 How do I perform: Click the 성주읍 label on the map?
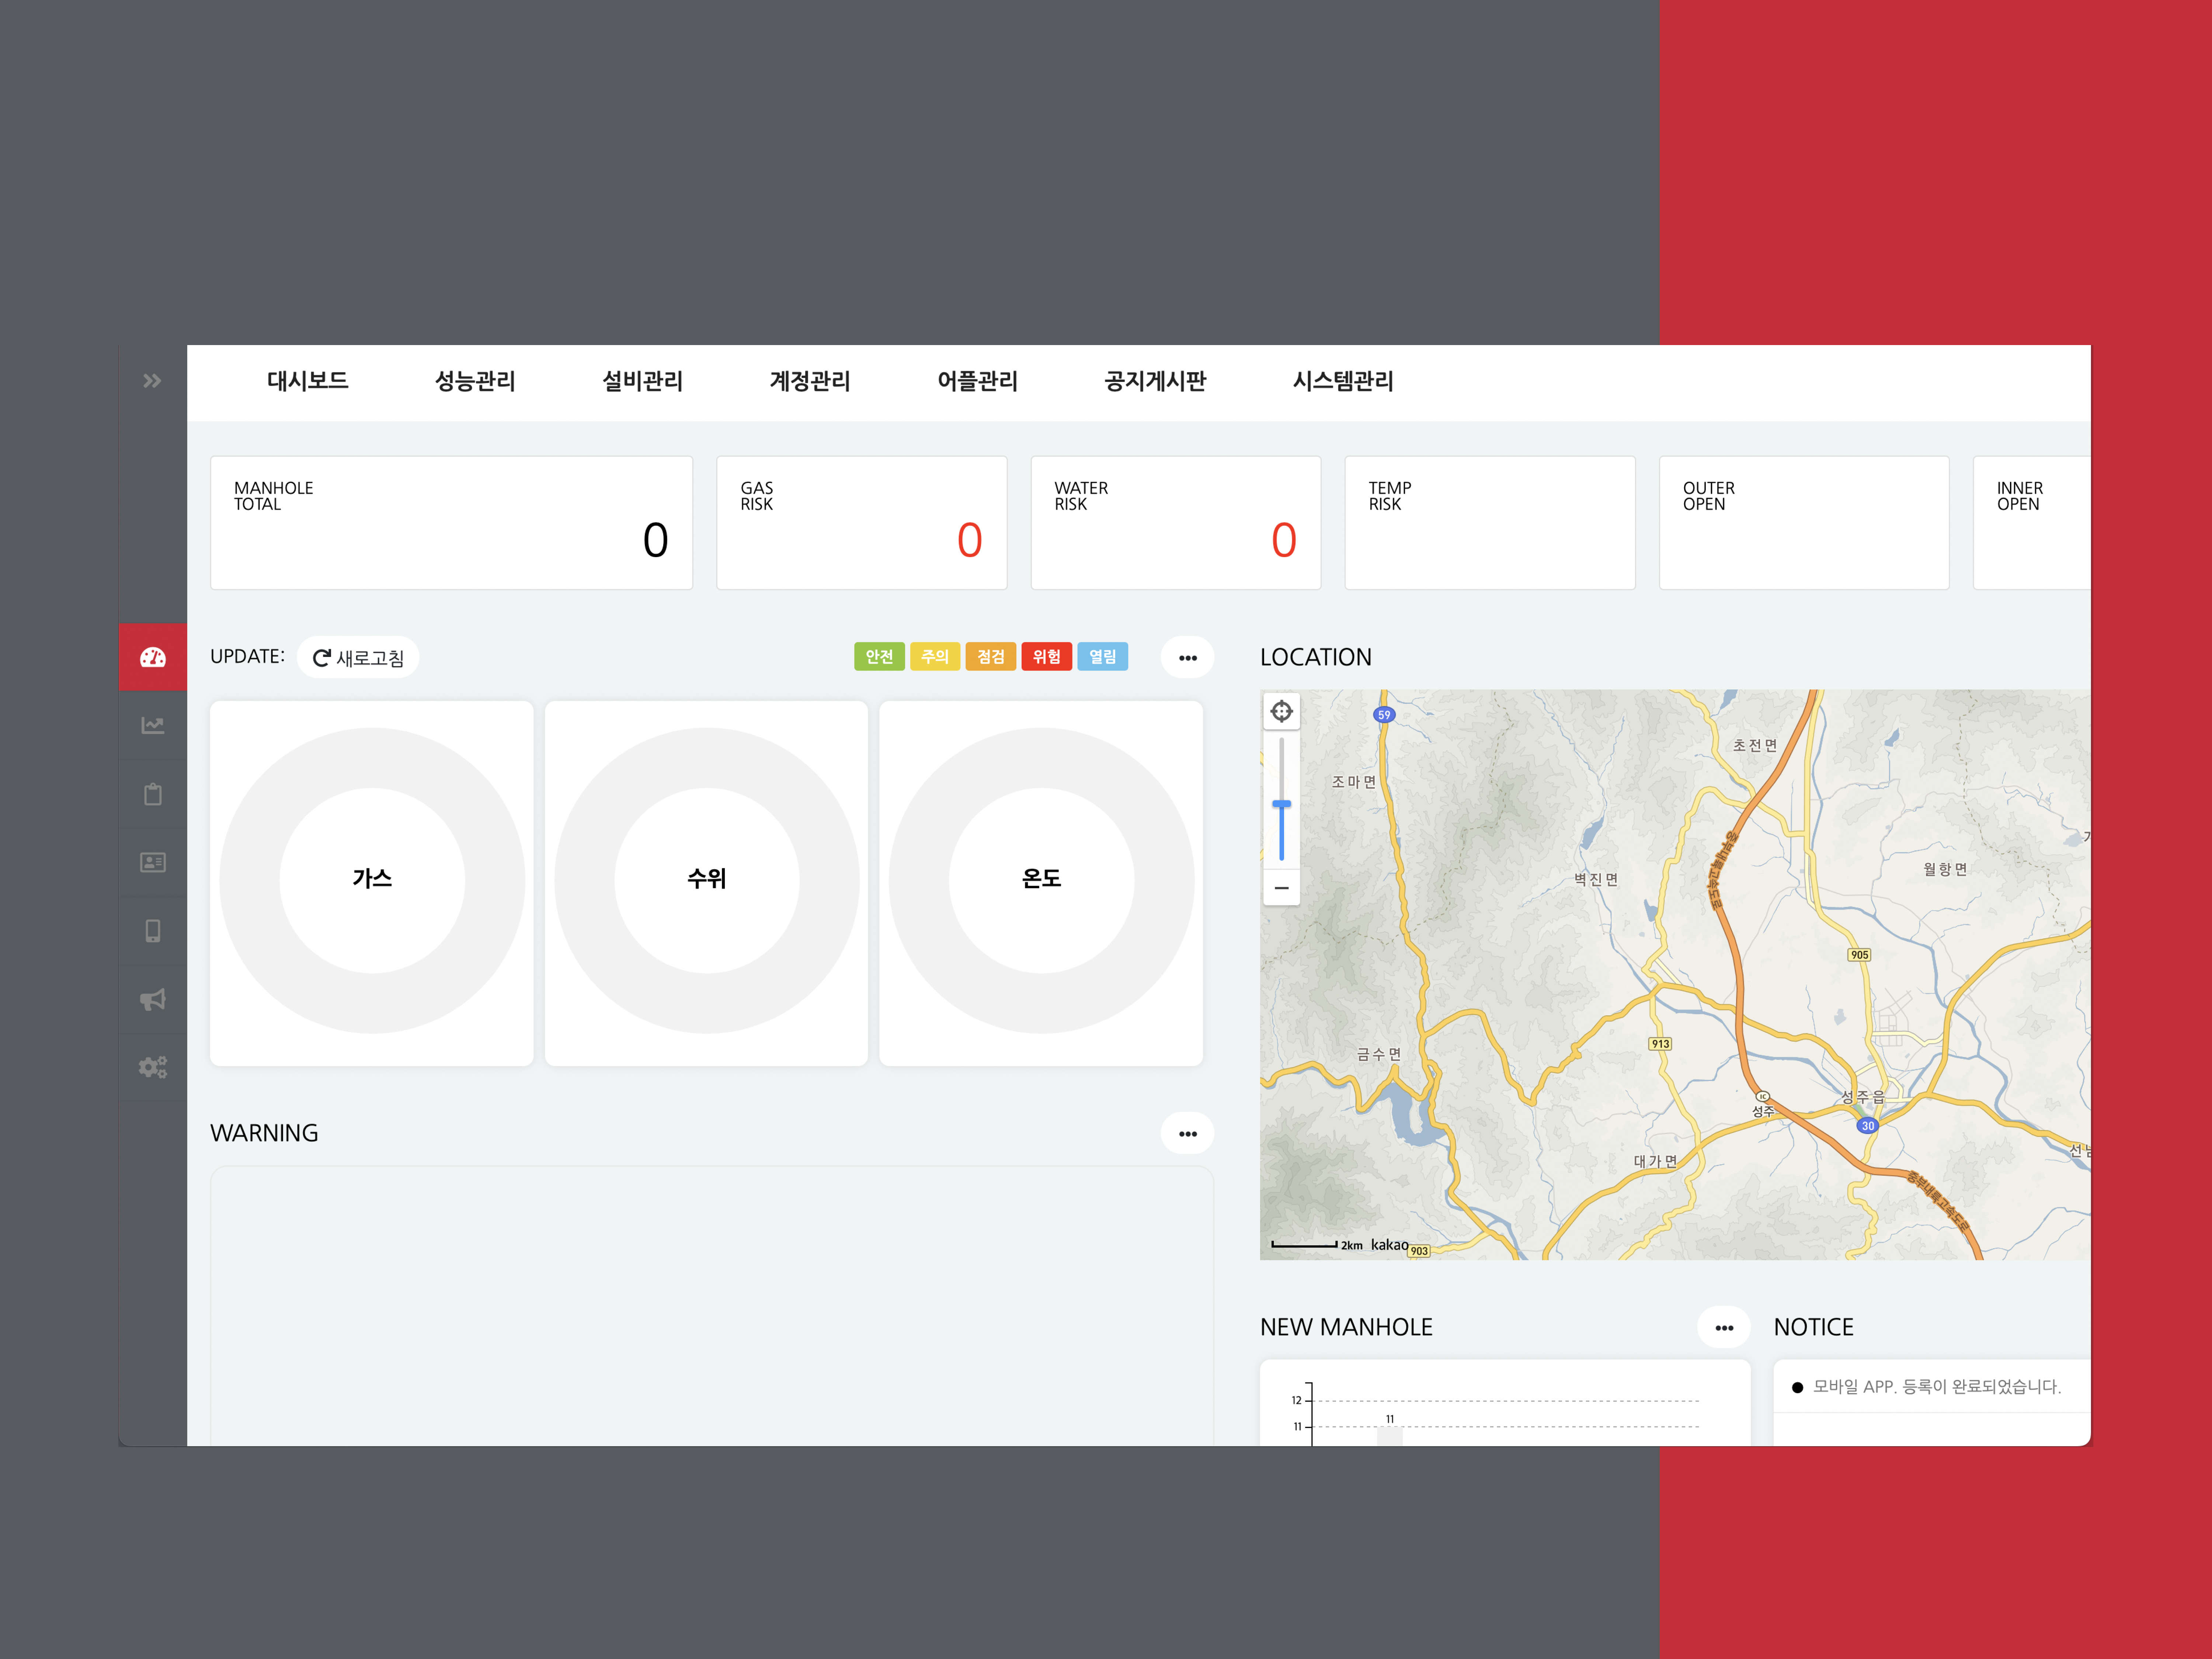point(1863,1097)
